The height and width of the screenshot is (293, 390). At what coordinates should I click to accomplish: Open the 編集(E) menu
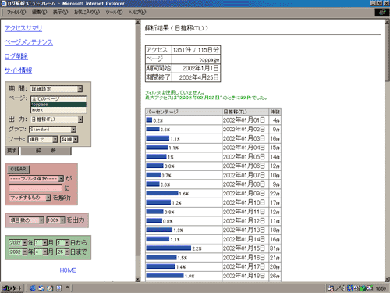pos(39,12)
